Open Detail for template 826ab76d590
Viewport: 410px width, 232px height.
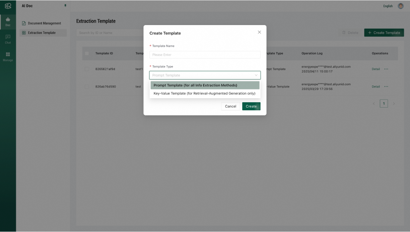pyautogui.click(x=376, y=87)
